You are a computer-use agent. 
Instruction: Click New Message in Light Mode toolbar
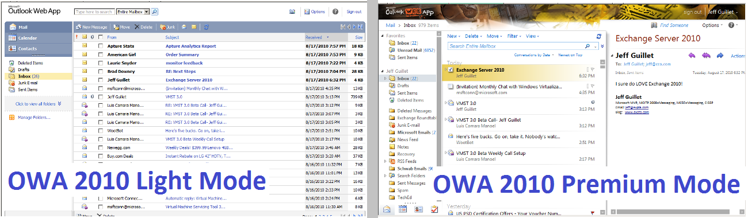91,27
